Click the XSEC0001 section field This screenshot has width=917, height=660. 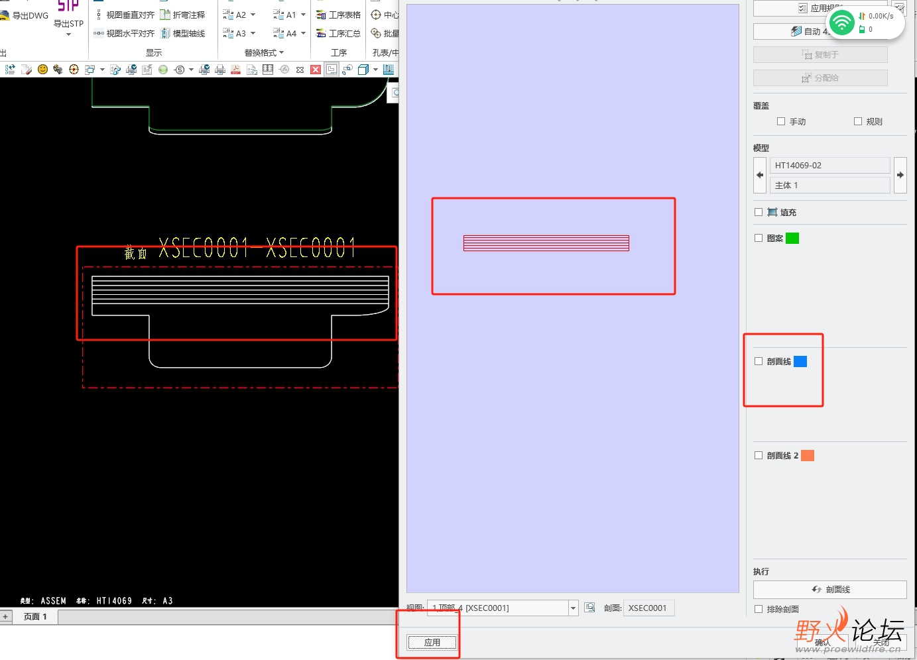tap(648, 608)
